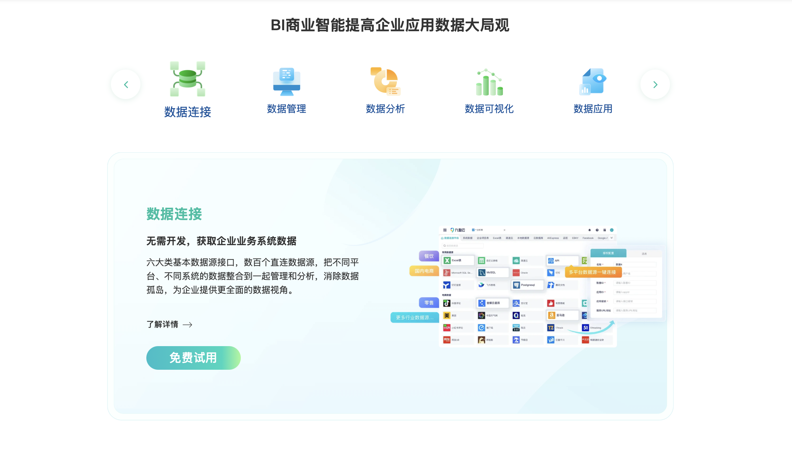The height and width of the screenshot is (458, 792).
Task: Click the left carousel arrow
Action: click(x=126, y=84)
